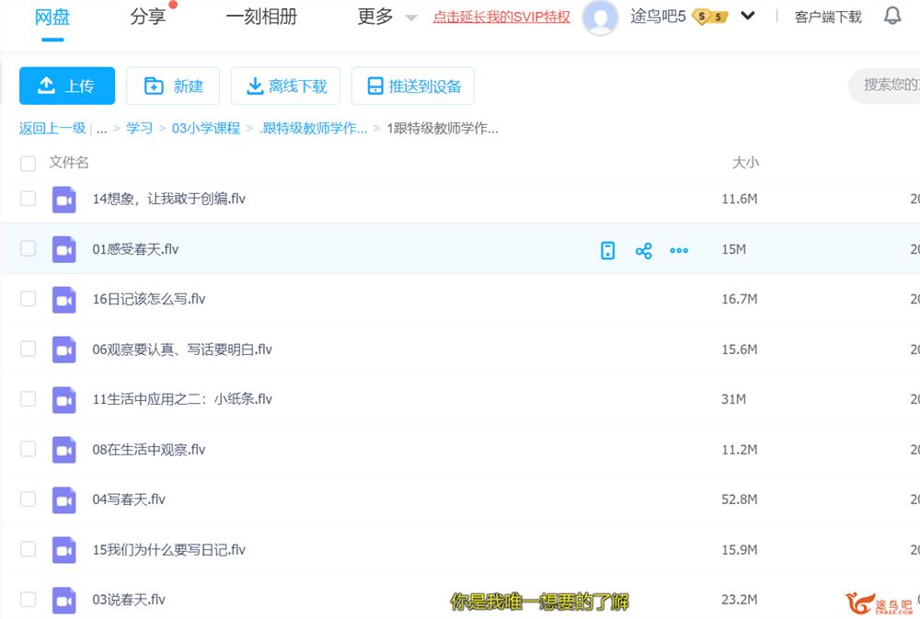
Task: Click the 23.2M size value
Action: pyautogui.click(x=740, y=600)
